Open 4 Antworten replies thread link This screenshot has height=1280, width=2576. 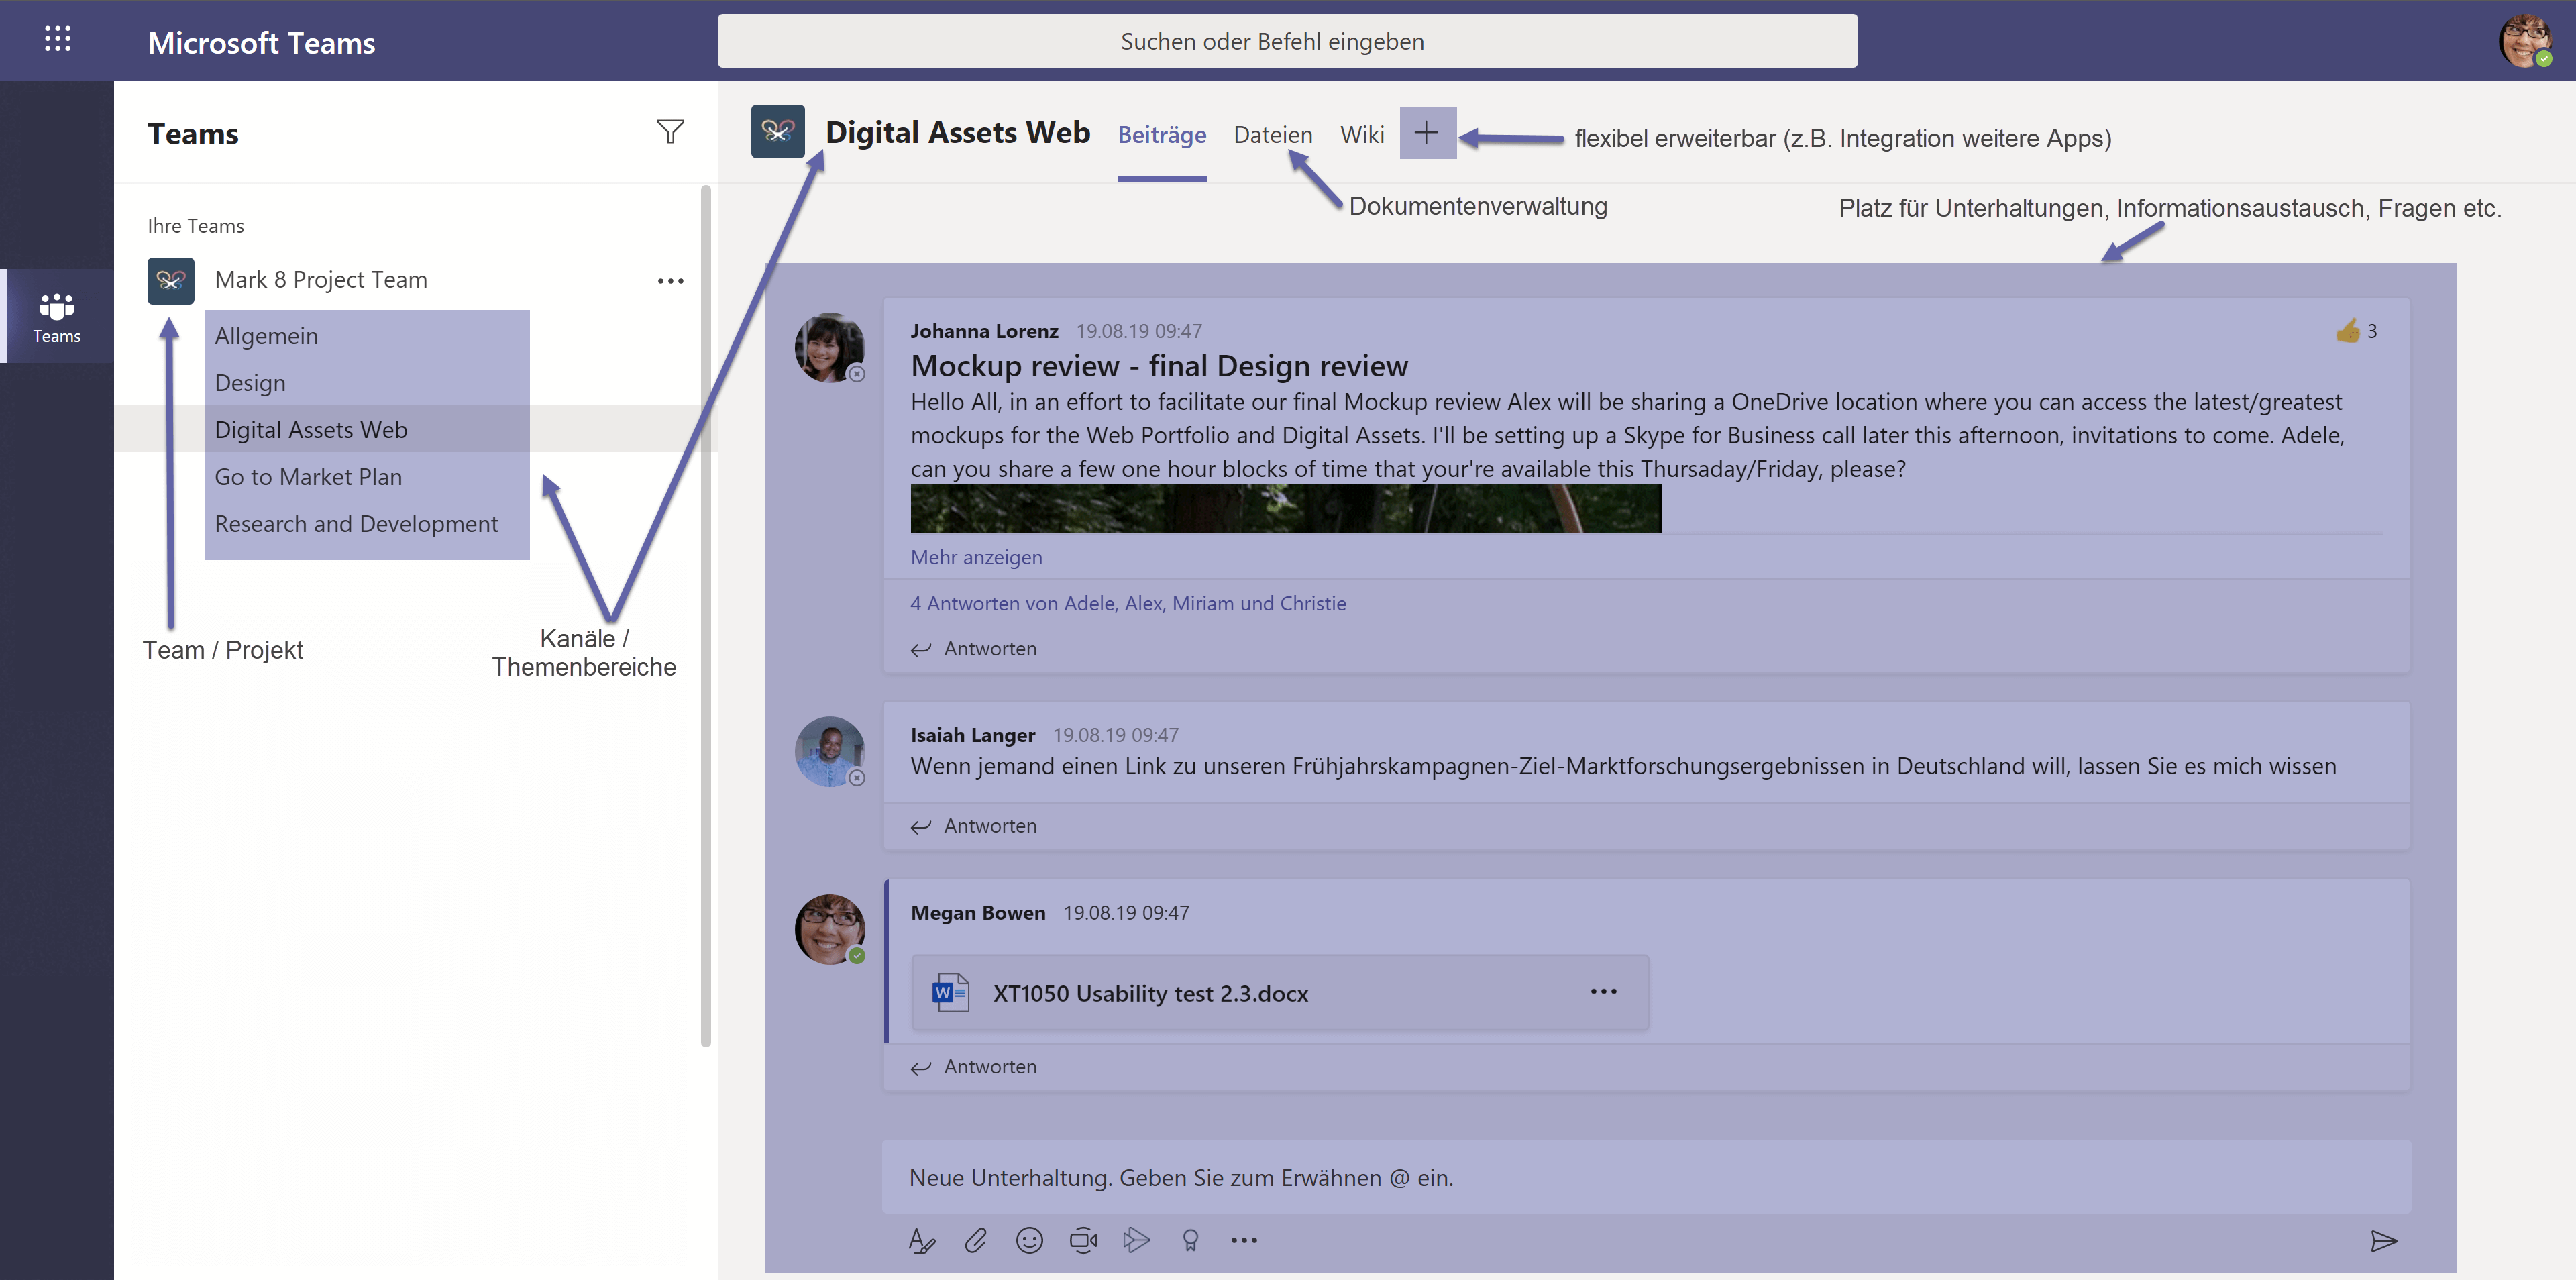(x=1127, y=603)
